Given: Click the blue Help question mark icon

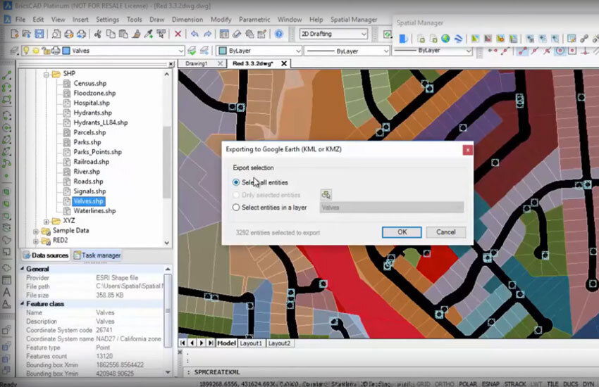Looking at the screenshot, I should [x=279, y=34].
